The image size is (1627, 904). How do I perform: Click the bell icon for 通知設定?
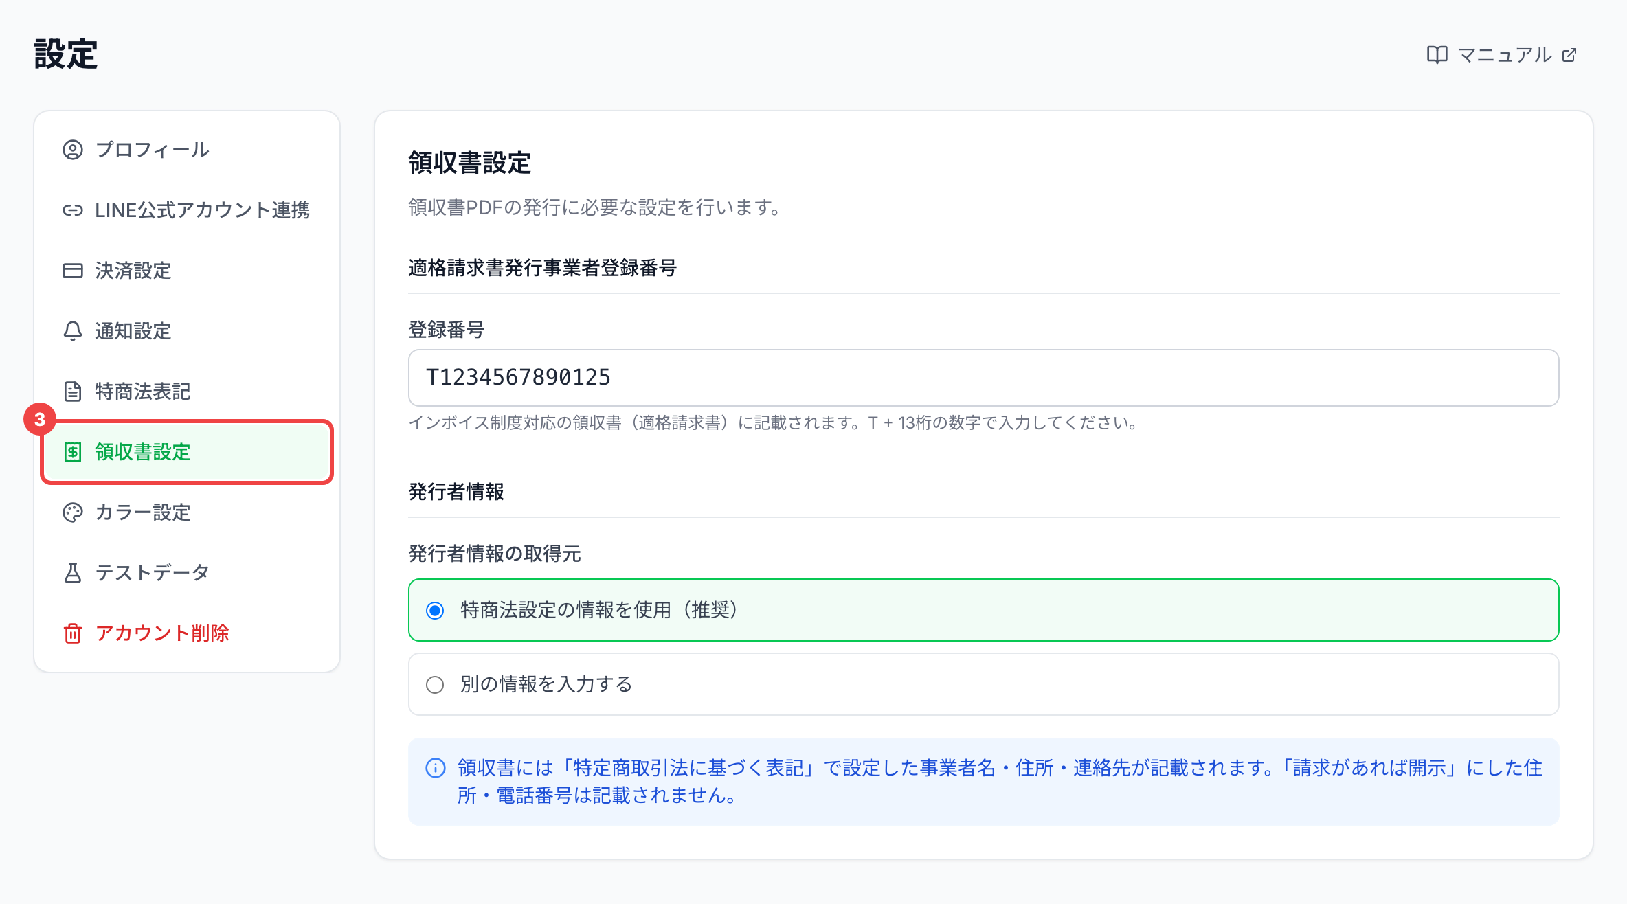pyautogui.click(x=73, y=331)
